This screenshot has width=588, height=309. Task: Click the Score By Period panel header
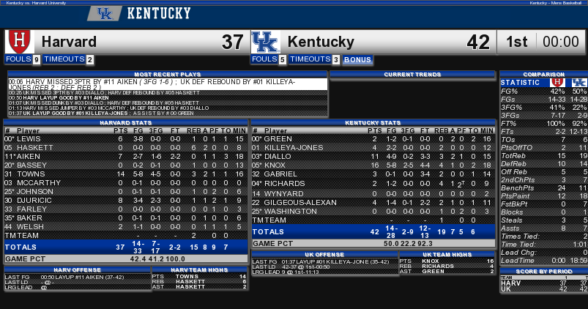pyautogui.click(x=543, y=271)
